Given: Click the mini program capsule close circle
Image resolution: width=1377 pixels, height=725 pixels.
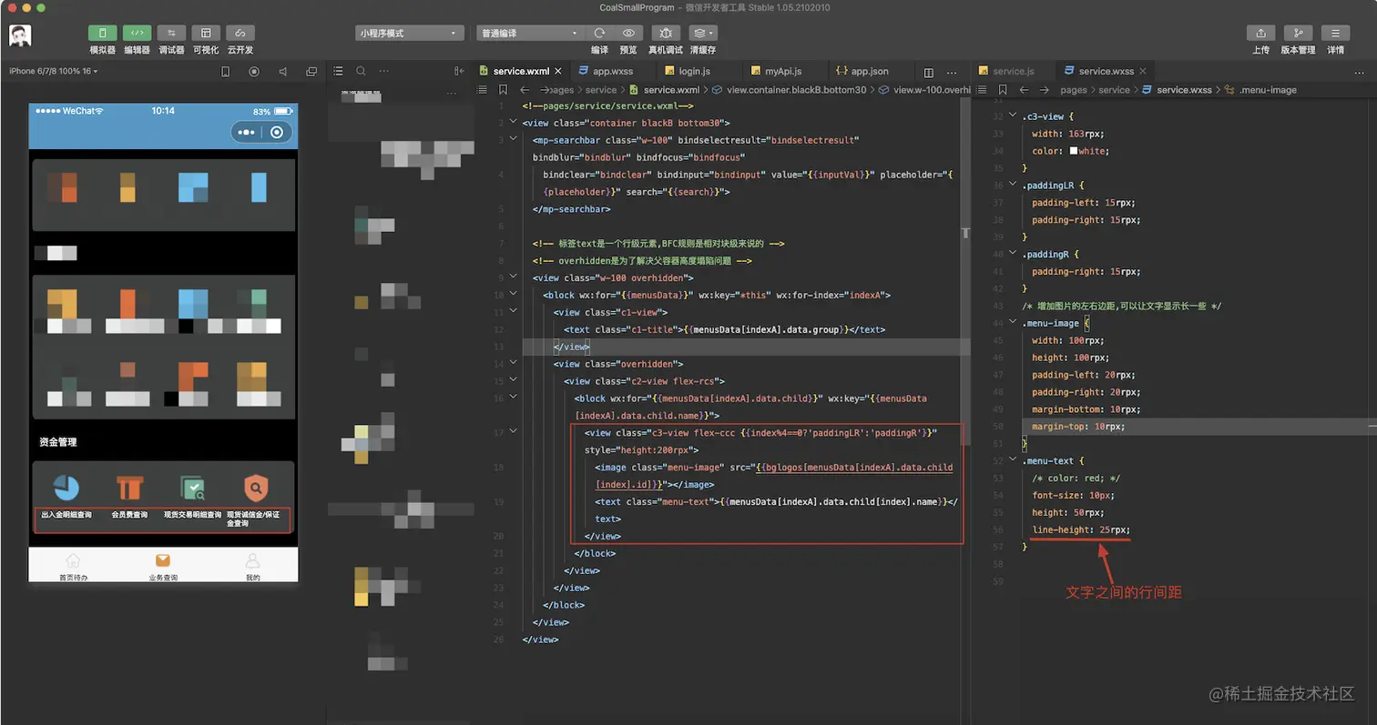Looking at the screenshot, I should 277,132.
